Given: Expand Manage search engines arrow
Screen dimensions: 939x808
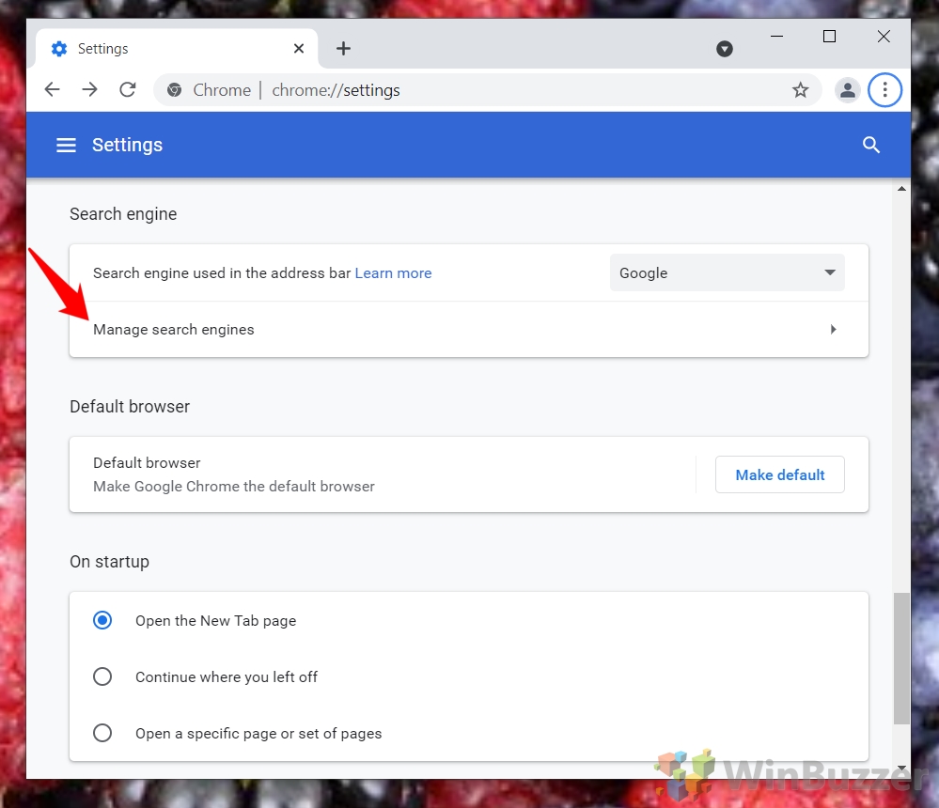Looking at the screenshot, I should [833, 329].
